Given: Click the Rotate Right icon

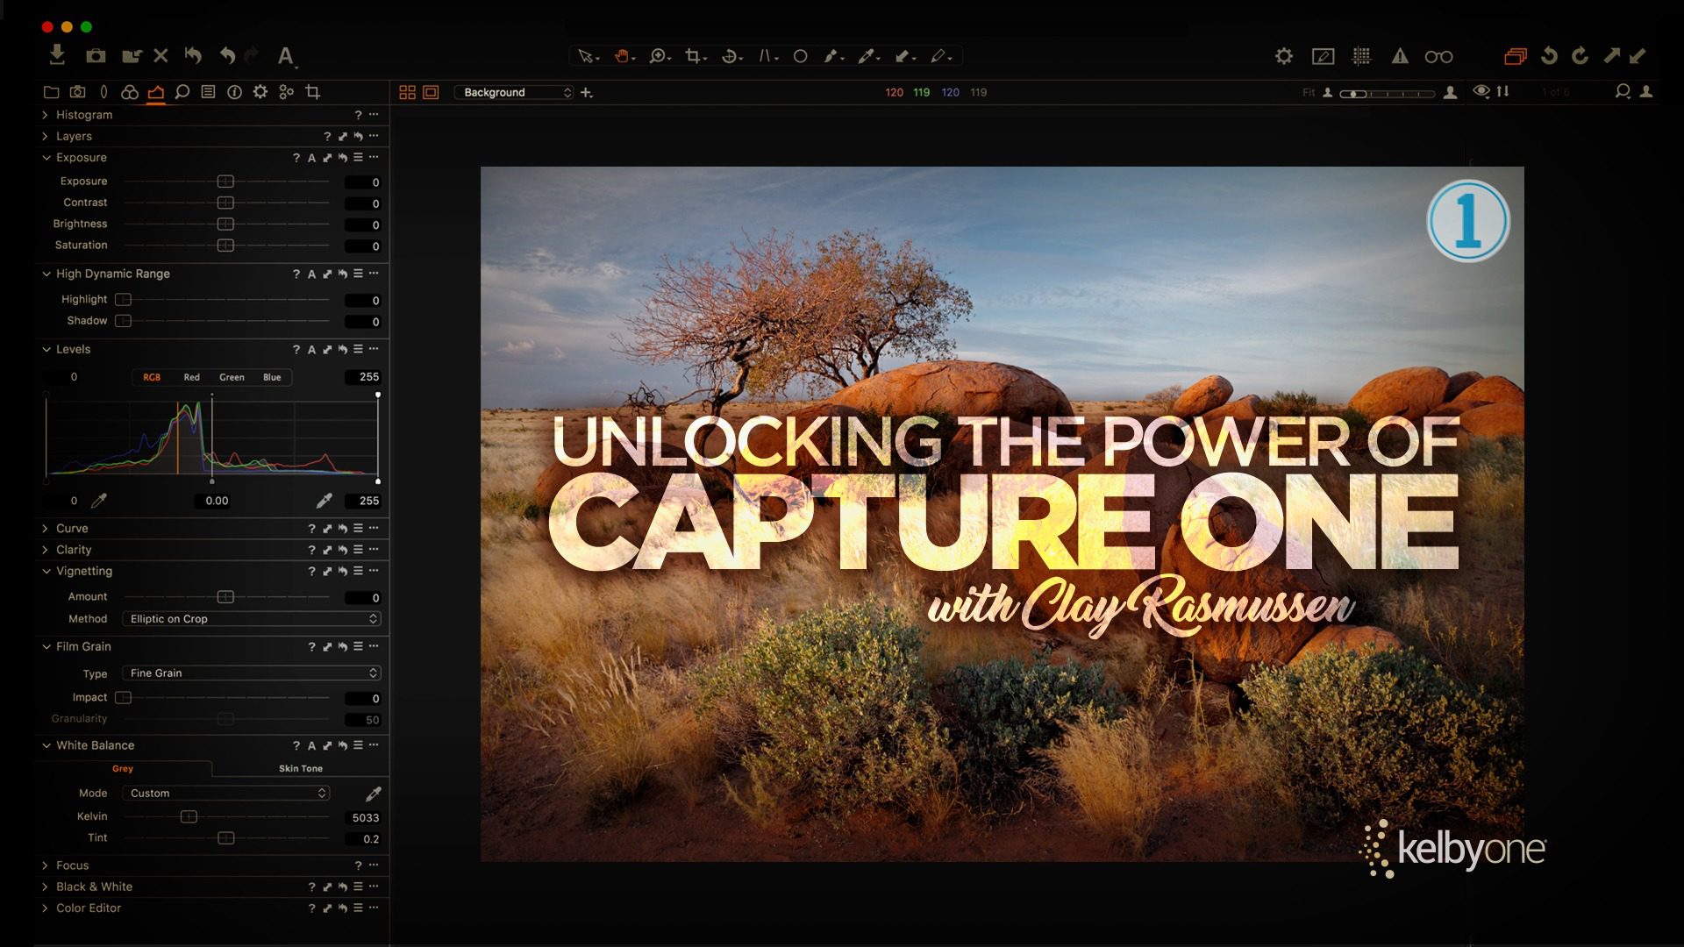Looking at the screenshot, I should tap(1581, 56).
